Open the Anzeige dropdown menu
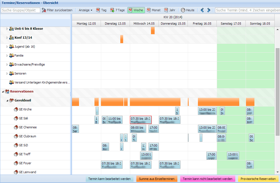 tap(85, 10)
